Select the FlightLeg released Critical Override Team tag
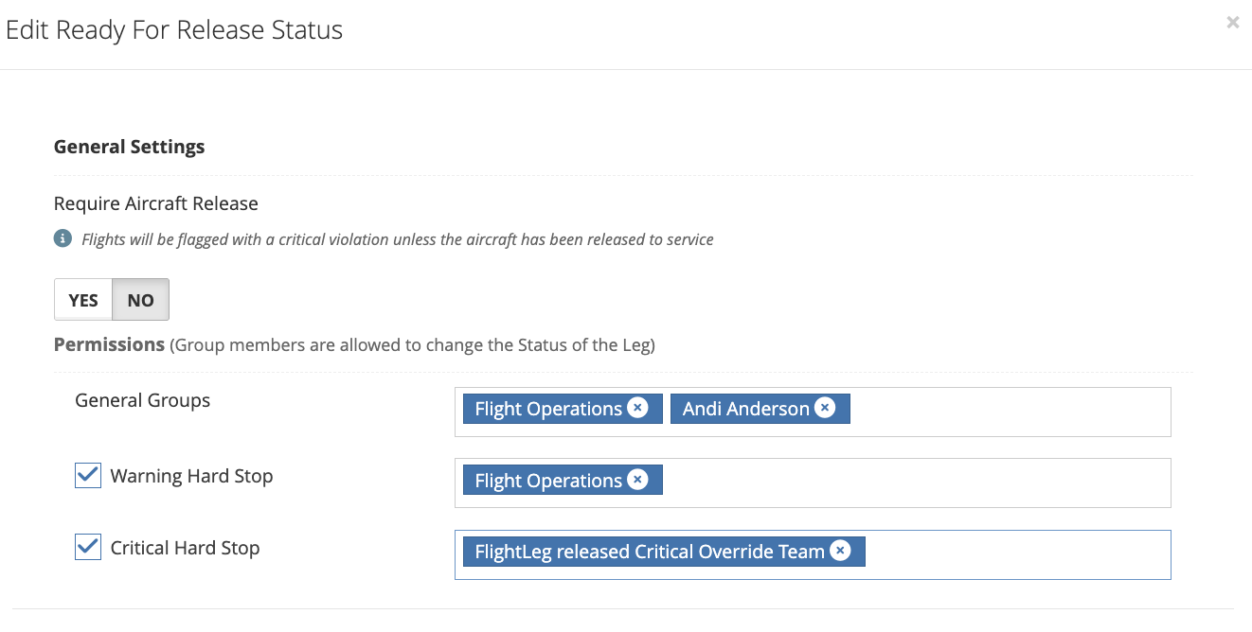Image resolution: width=1252 pixels, height=632 pixels. [650, 552]
